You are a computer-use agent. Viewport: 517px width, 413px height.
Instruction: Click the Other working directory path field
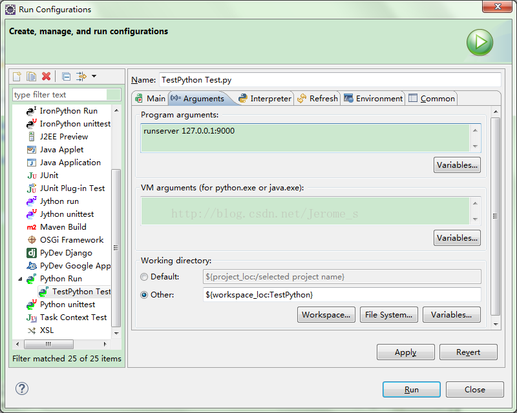coord(342,295)
